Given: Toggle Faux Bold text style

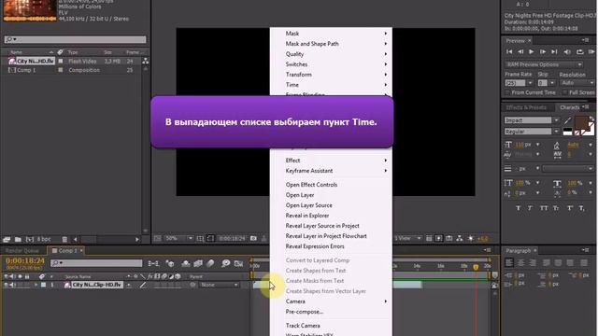Looking at the screenshot, I should (518, 208).
